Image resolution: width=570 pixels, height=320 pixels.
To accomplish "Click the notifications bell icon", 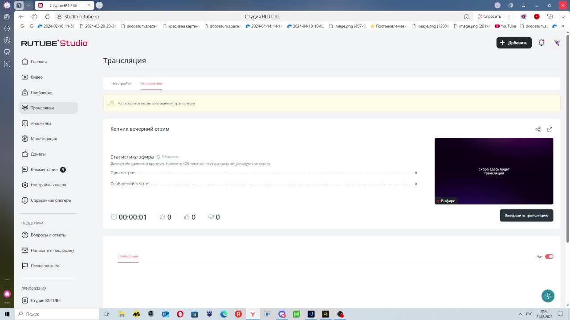I will (541, 43).
